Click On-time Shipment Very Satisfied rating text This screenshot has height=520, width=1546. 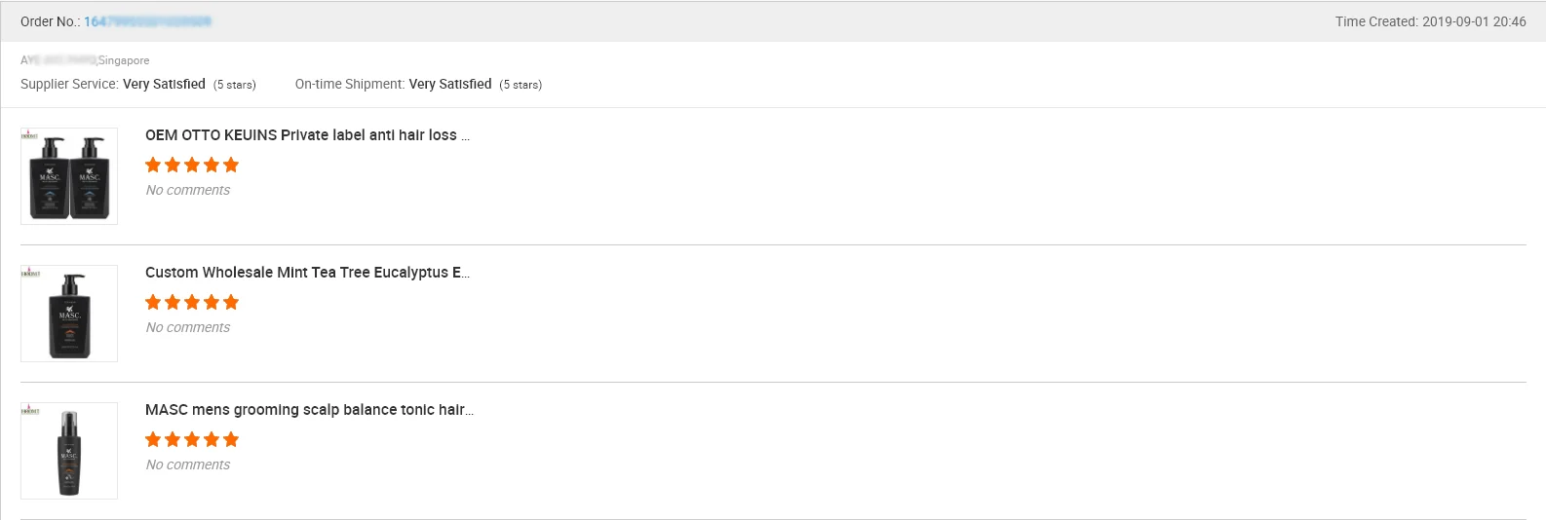[x=449, y=85]
